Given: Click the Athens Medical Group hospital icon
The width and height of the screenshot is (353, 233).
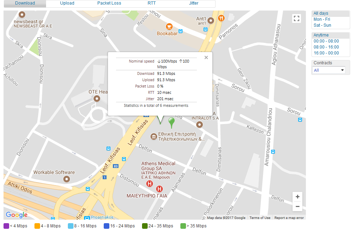Looking at the screenshot, I should 149,184.
